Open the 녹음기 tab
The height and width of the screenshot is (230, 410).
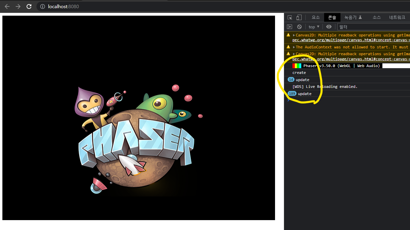point(353,17)
